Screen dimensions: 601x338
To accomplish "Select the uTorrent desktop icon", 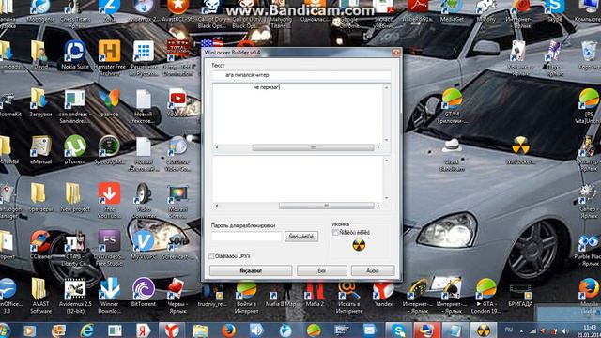I will 75,149.
